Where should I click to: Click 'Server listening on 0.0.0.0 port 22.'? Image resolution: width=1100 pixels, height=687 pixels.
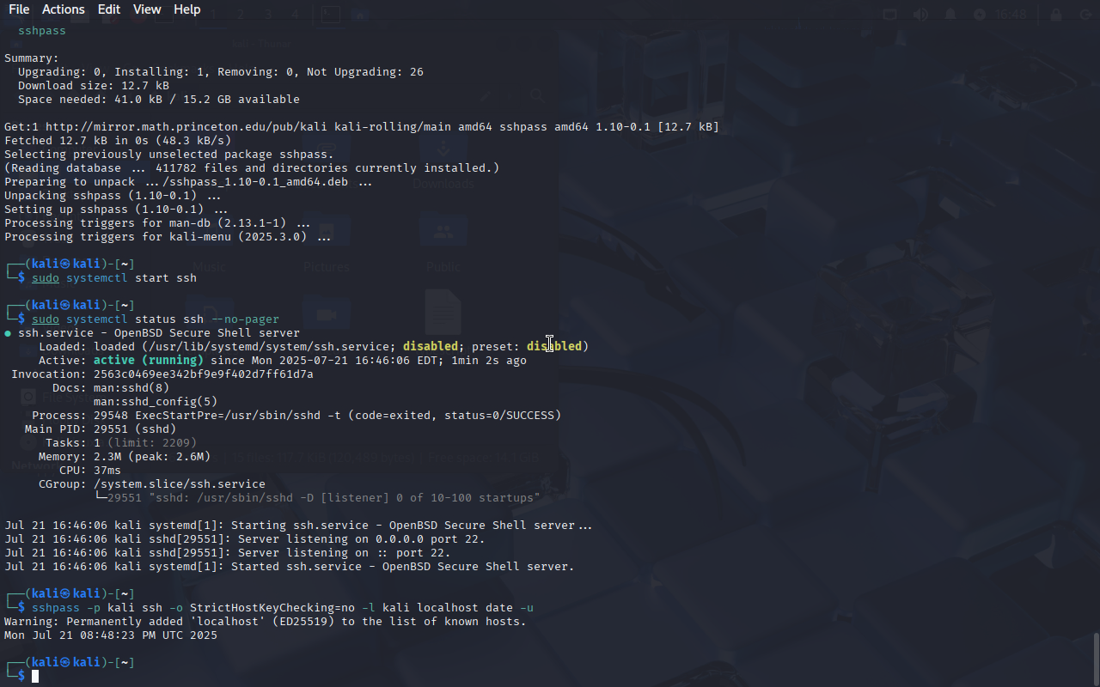pyautogui.click(x=362, y=539)
